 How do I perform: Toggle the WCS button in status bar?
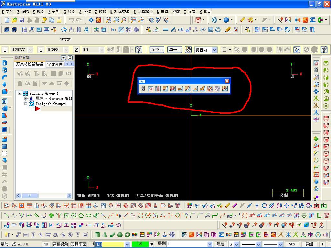coord(292,244)
